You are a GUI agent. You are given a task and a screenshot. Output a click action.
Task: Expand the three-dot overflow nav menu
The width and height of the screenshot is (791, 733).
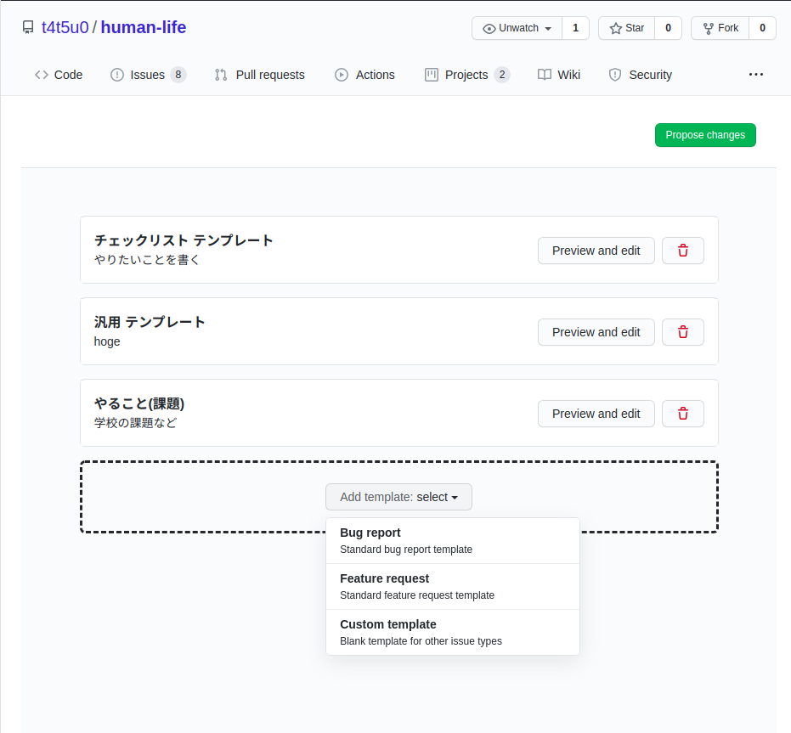(755, 75)
